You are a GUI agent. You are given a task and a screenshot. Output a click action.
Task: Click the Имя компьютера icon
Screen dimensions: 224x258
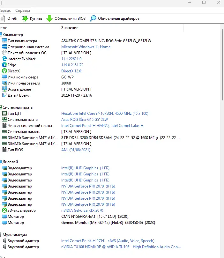click(x=4, y=77)
